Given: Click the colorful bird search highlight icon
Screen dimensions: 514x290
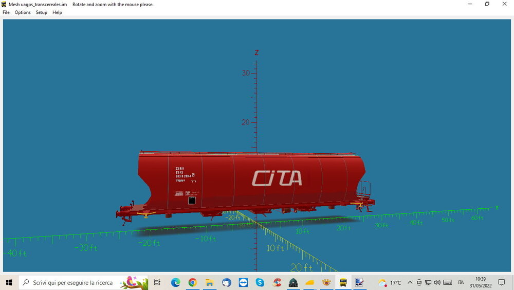Looking at the screenshot, I should [134, 282].
